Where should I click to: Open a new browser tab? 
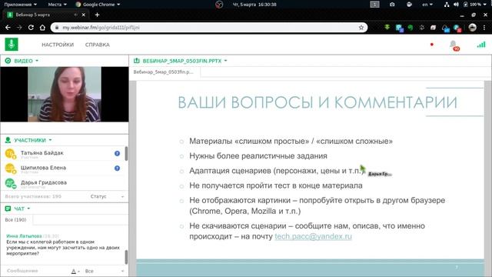(97, 15)
